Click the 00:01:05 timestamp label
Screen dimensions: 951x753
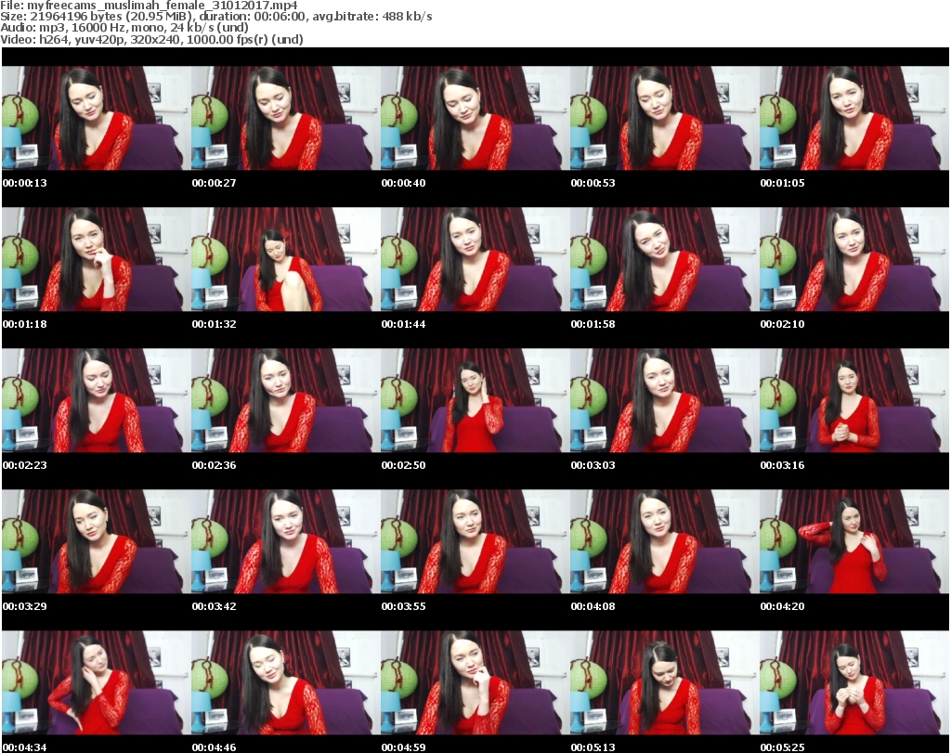[782, 183]
